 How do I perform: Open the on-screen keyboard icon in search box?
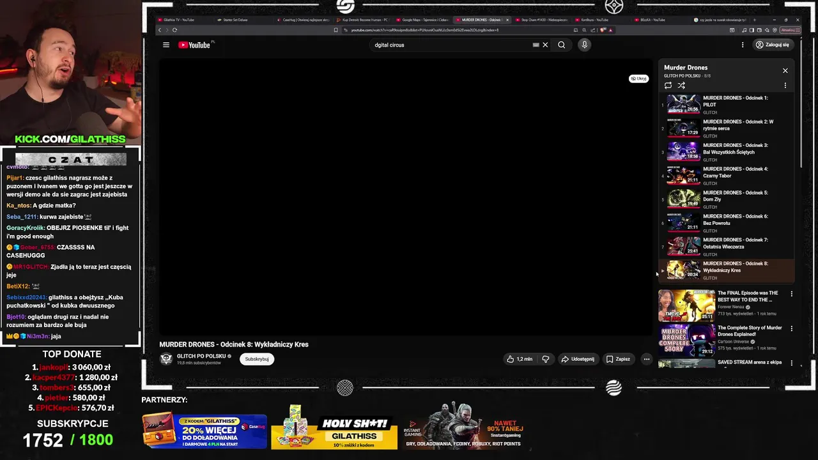click(x=536, y=45)
